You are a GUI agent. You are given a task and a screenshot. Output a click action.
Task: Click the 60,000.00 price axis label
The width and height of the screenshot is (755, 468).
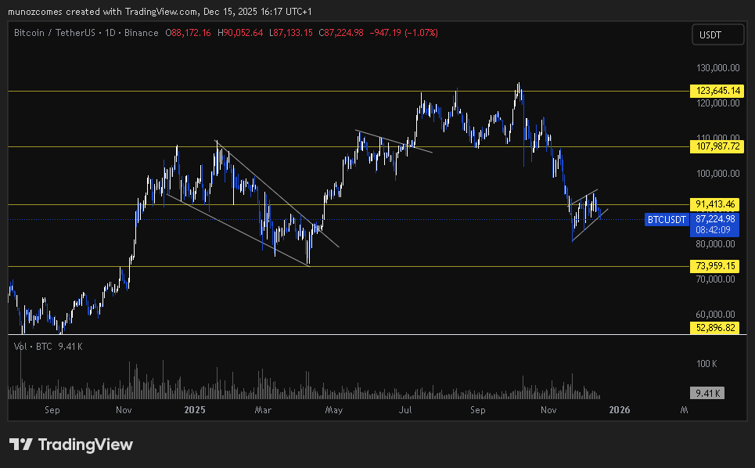[716, 315]
